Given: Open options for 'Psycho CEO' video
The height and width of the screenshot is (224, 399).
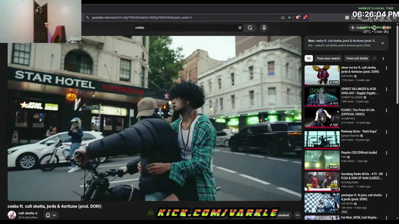Looking at the screenshot, I should [387, 153].
